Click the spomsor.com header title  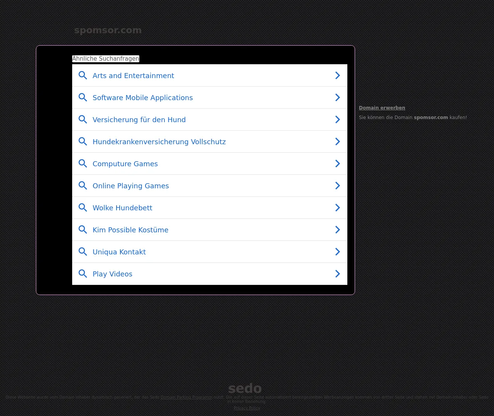pyautogui.click(x=108, y=30)
